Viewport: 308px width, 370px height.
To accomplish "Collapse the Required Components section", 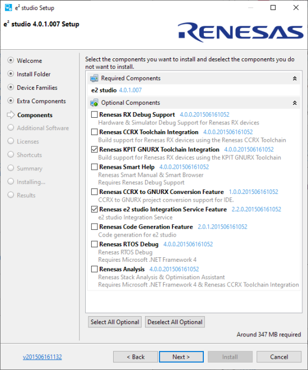I will (295, 78).
